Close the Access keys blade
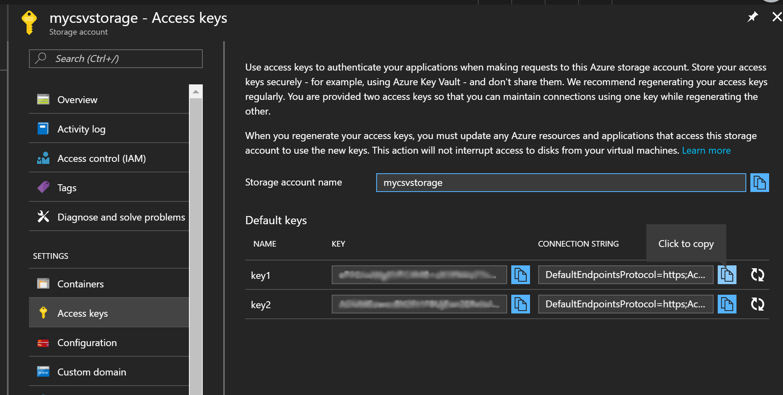 [x=777, y=17]
